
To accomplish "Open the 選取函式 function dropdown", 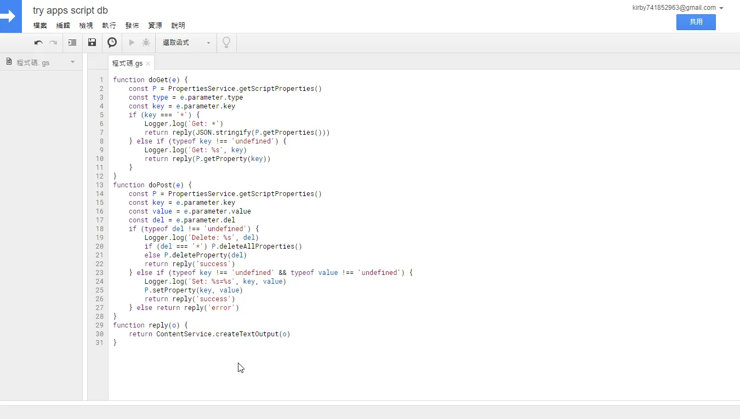I will (x=186, y=43).
